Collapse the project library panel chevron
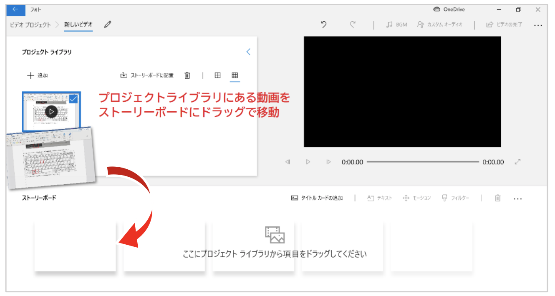Viewport: 555px width, 296px height. [x=248, y=52]
